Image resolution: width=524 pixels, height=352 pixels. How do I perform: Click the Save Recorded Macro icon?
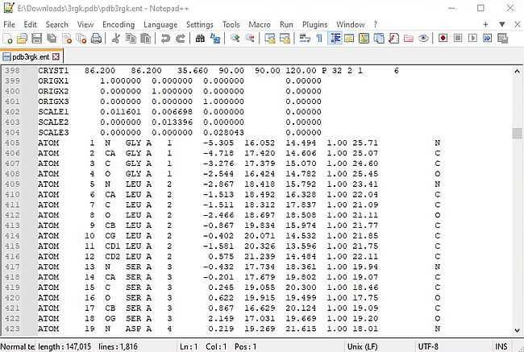(x=502, y=38)
